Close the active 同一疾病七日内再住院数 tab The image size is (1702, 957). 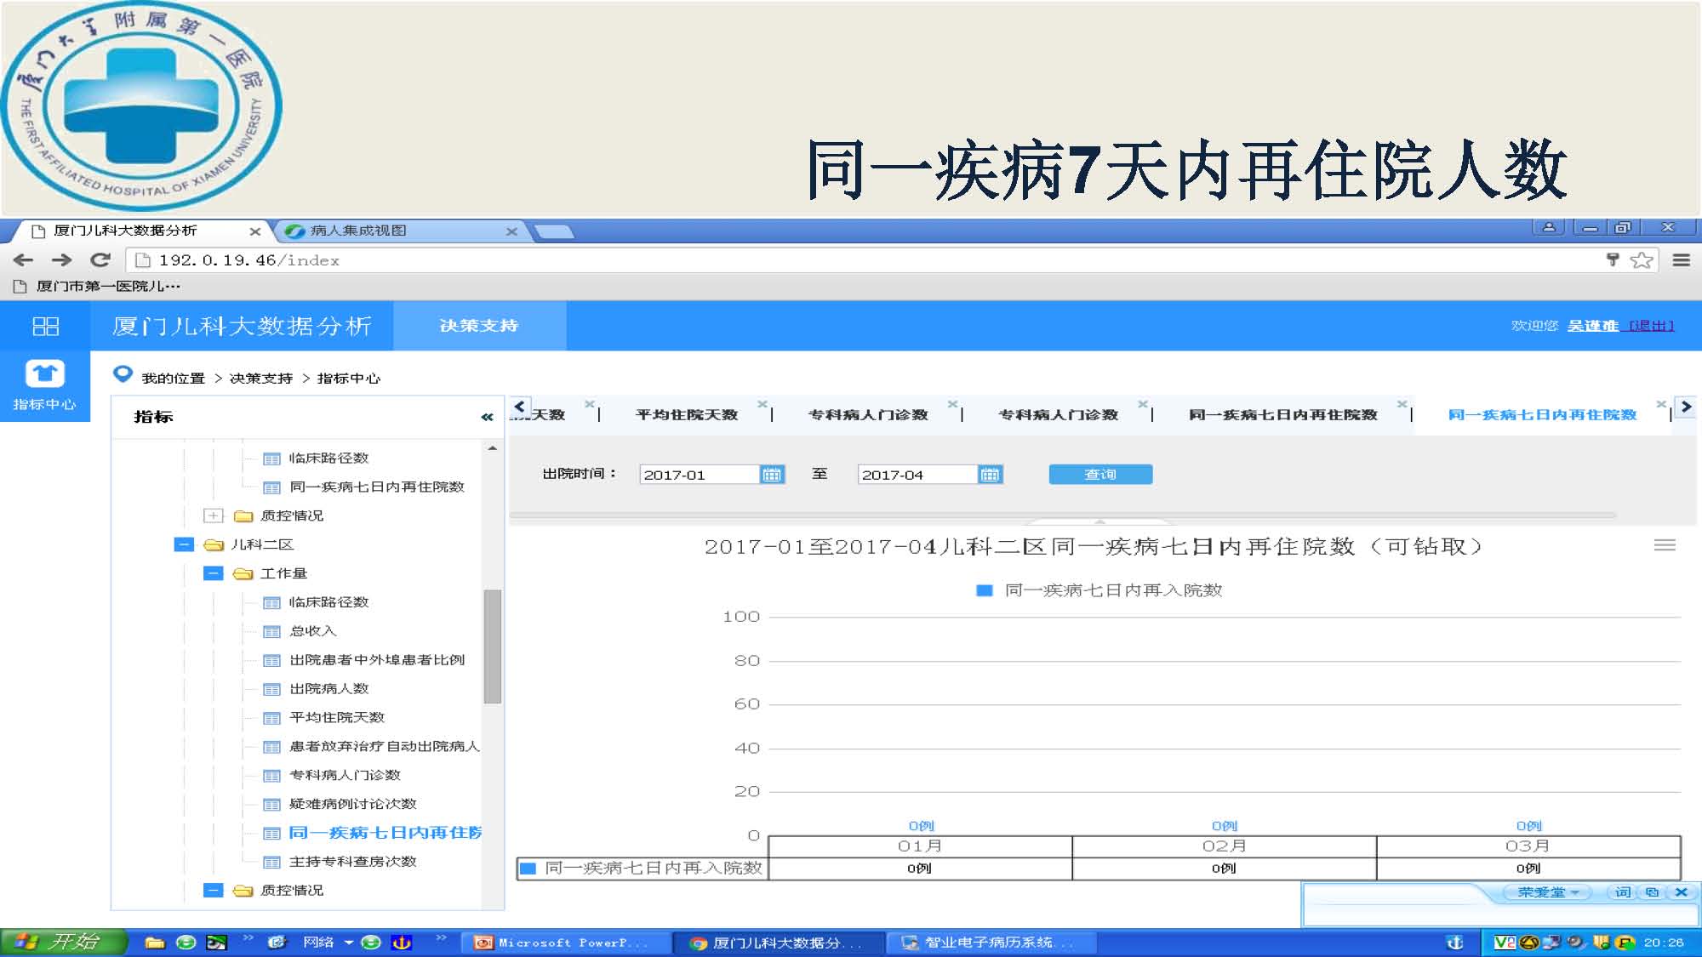(1660, 404)
